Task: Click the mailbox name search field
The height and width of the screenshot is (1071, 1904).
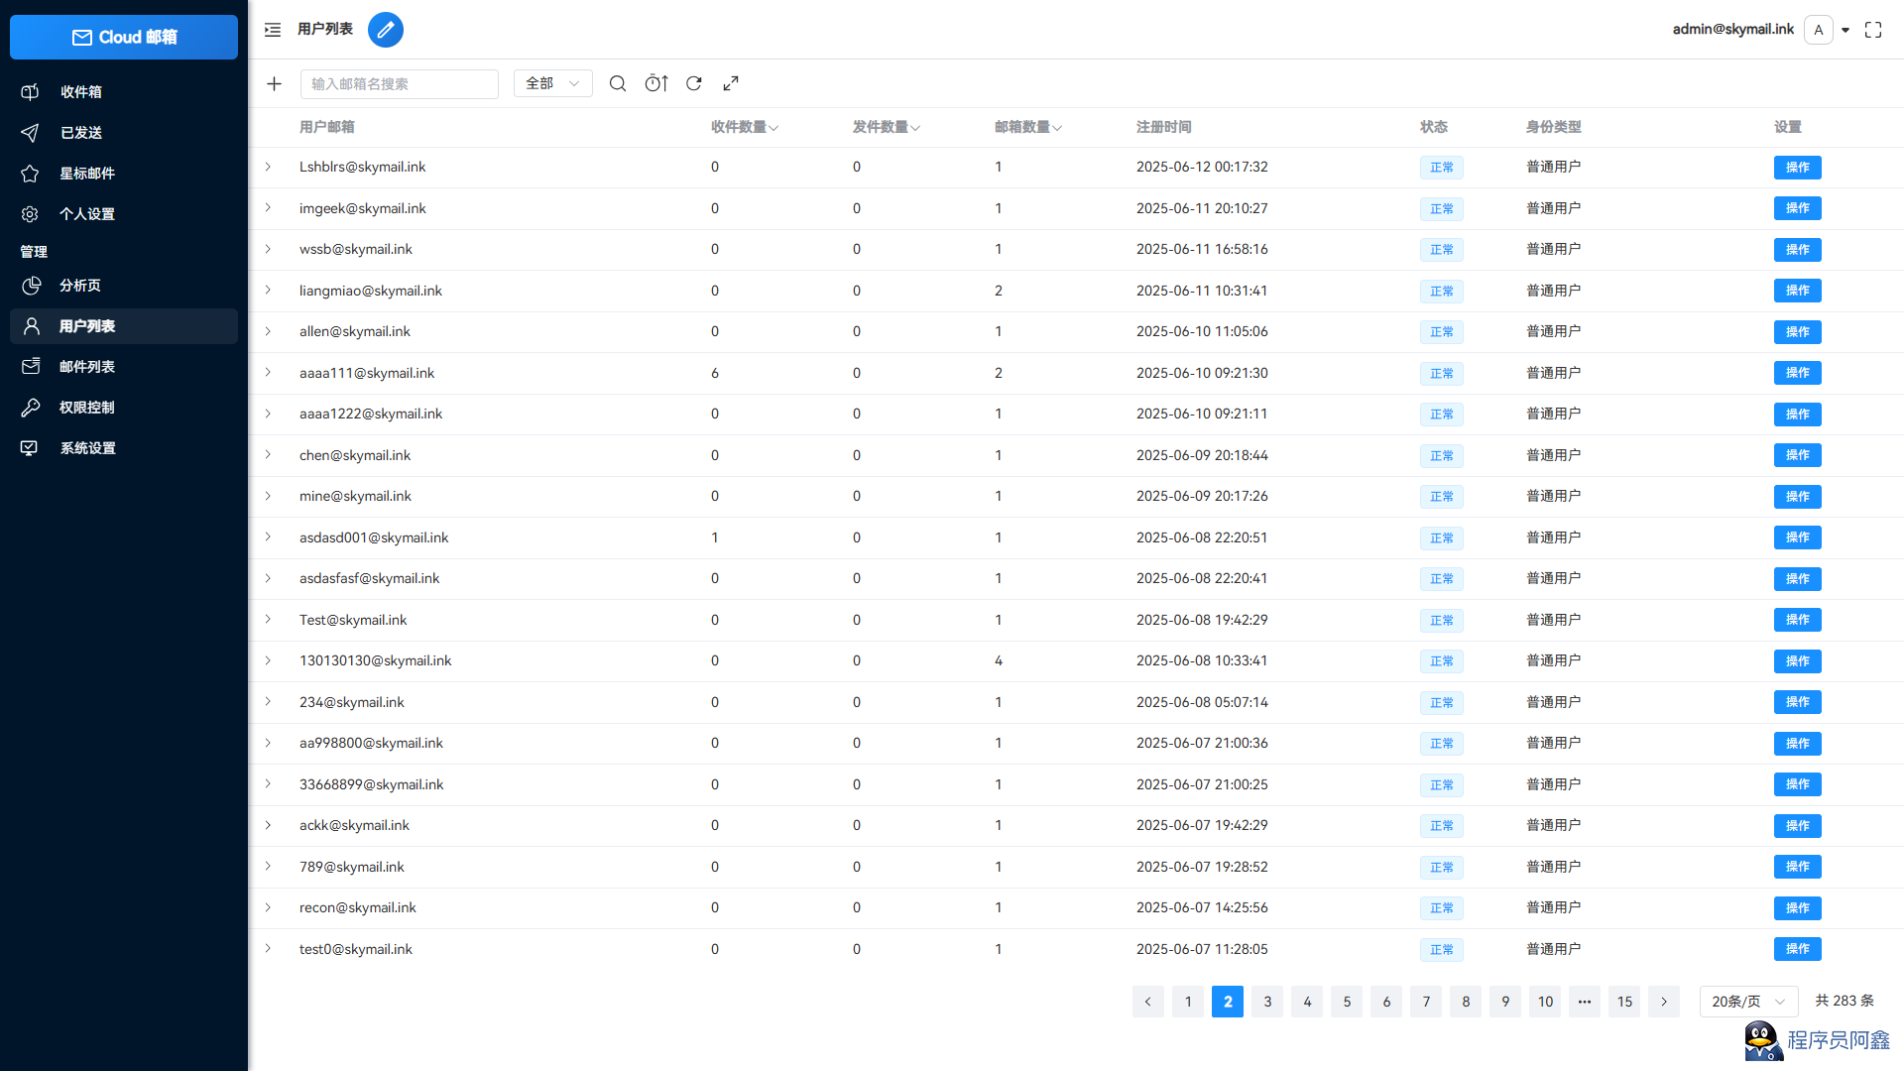Action: (x=399, y=84)
